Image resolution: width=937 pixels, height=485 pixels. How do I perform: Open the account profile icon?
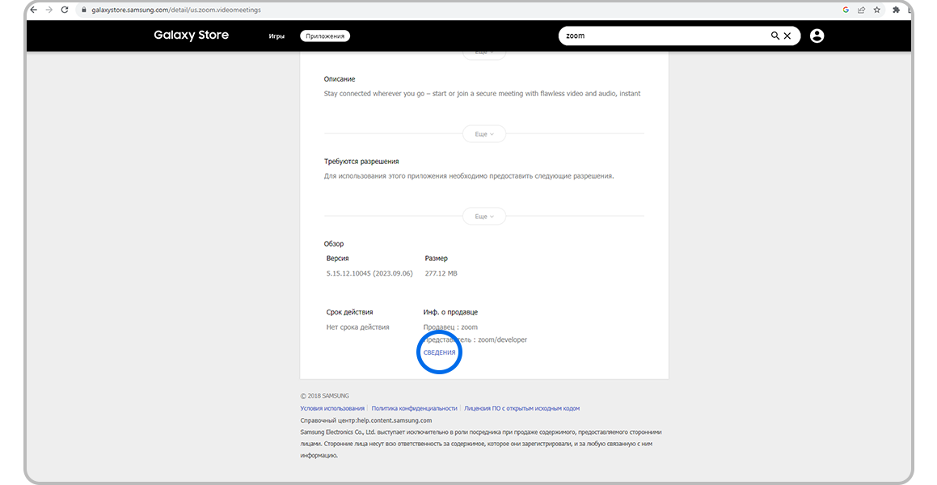click(817, 36)
